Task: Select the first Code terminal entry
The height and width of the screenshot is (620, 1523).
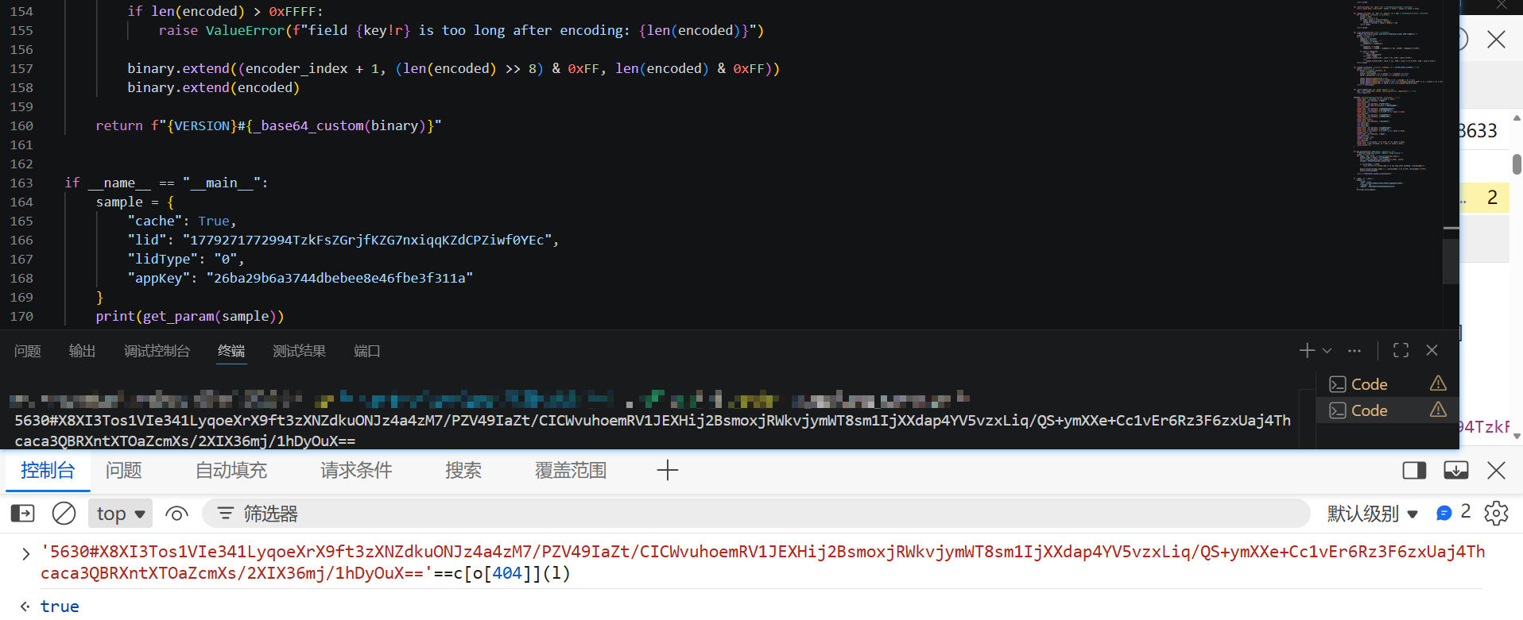Action: click(x=1388, y=384)
